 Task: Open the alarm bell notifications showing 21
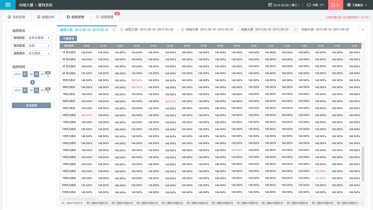(336, 5)
